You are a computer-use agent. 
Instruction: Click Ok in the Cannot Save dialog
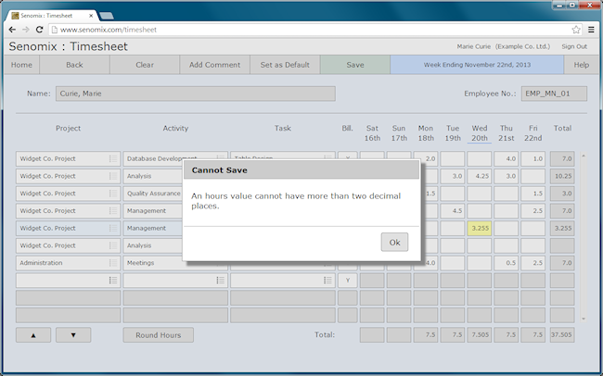pyautogui.click(x=394, y=243)
